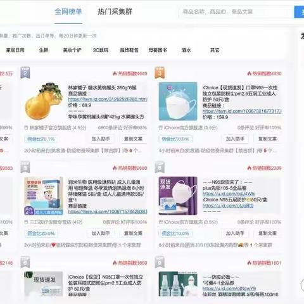Click 复制文案 on 退热贴 card
Image resolution: width=304 pixels, height=304 pixels.
[x=133, y=233]
